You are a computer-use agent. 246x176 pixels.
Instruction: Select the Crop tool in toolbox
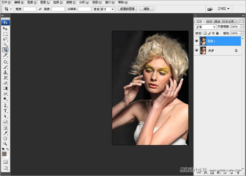click(x=5, y=50)
